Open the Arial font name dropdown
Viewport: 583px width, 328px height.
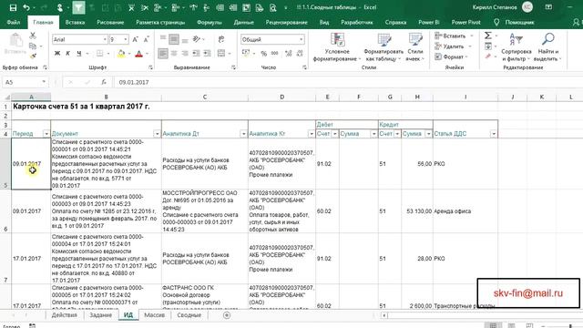[105, 39]
